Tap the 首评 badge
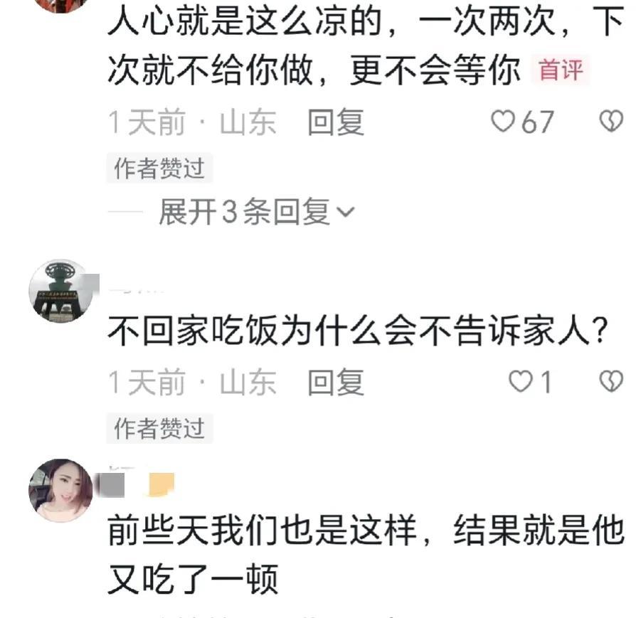636x618 pixels. coord(561,70)
